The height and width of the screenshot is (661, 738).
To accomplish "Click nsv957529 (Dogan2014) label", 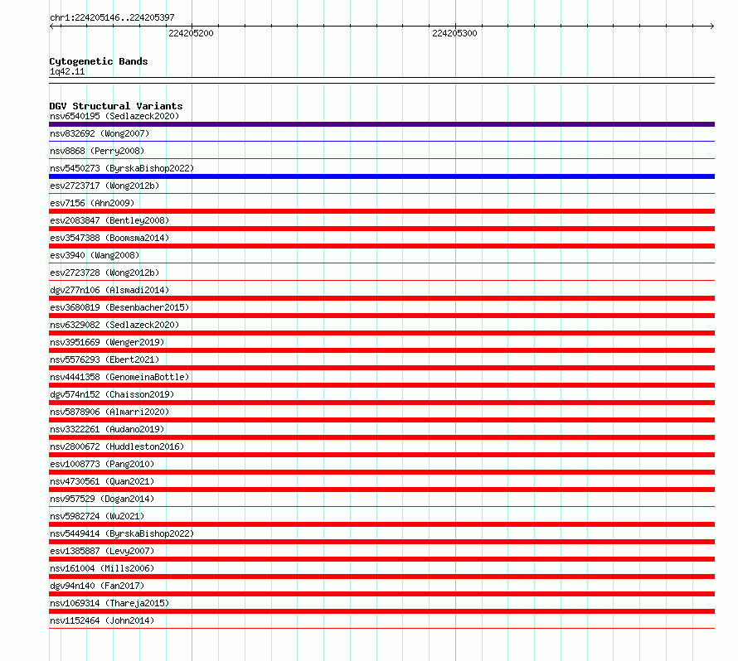I will click(102, 499).
